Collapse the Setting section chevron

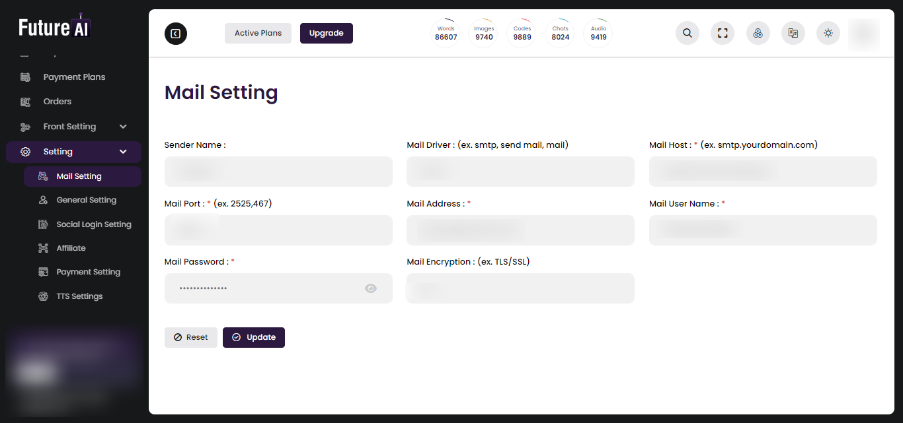(x=122, y=152)
